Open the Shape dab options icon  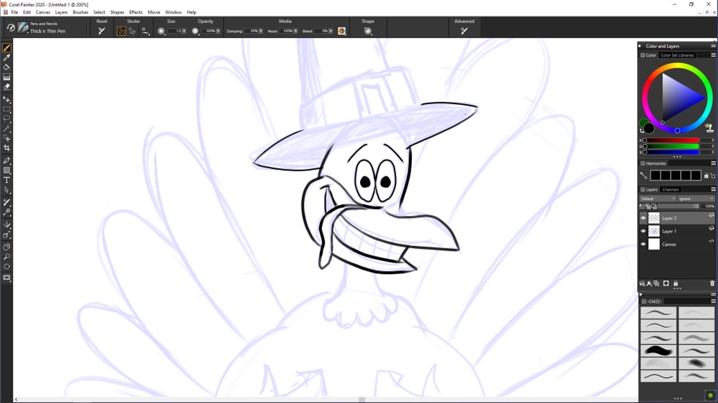pos(368,31)
